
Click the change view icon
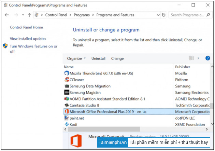pyautogui.click(x=191, y=58)
